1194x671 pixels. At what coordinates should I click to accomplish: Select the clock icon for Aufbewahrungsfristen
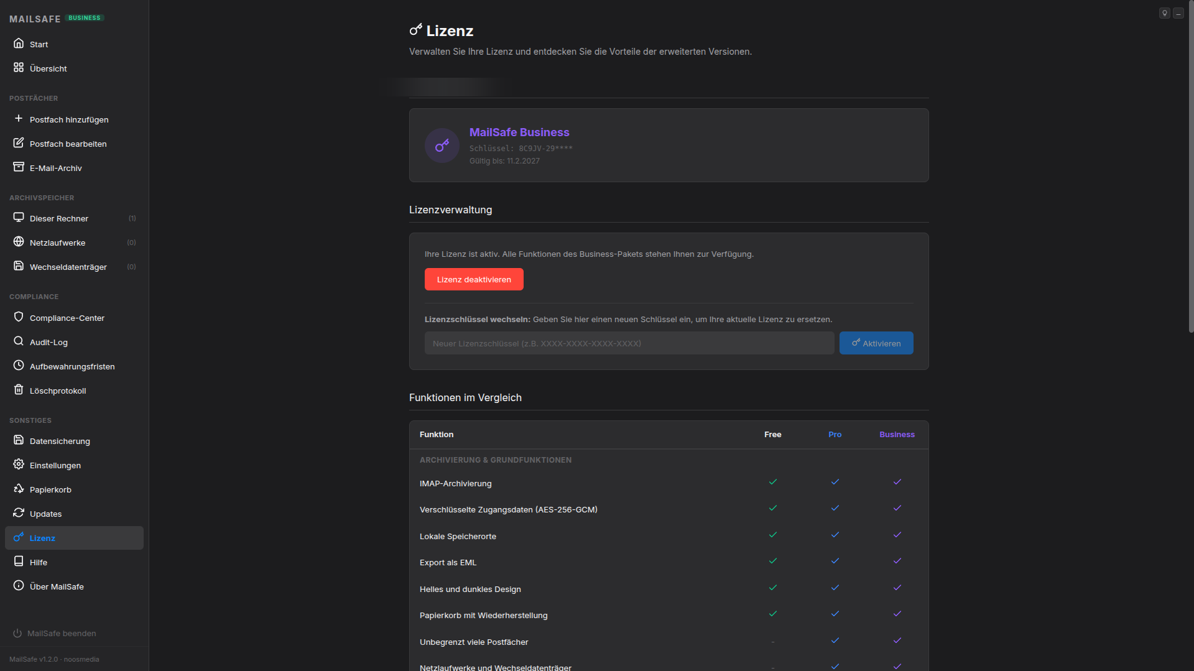(19, 366)
